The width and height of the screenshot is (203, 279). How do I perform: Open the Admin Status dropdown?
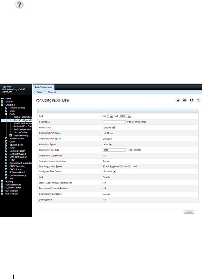[109, 128]
